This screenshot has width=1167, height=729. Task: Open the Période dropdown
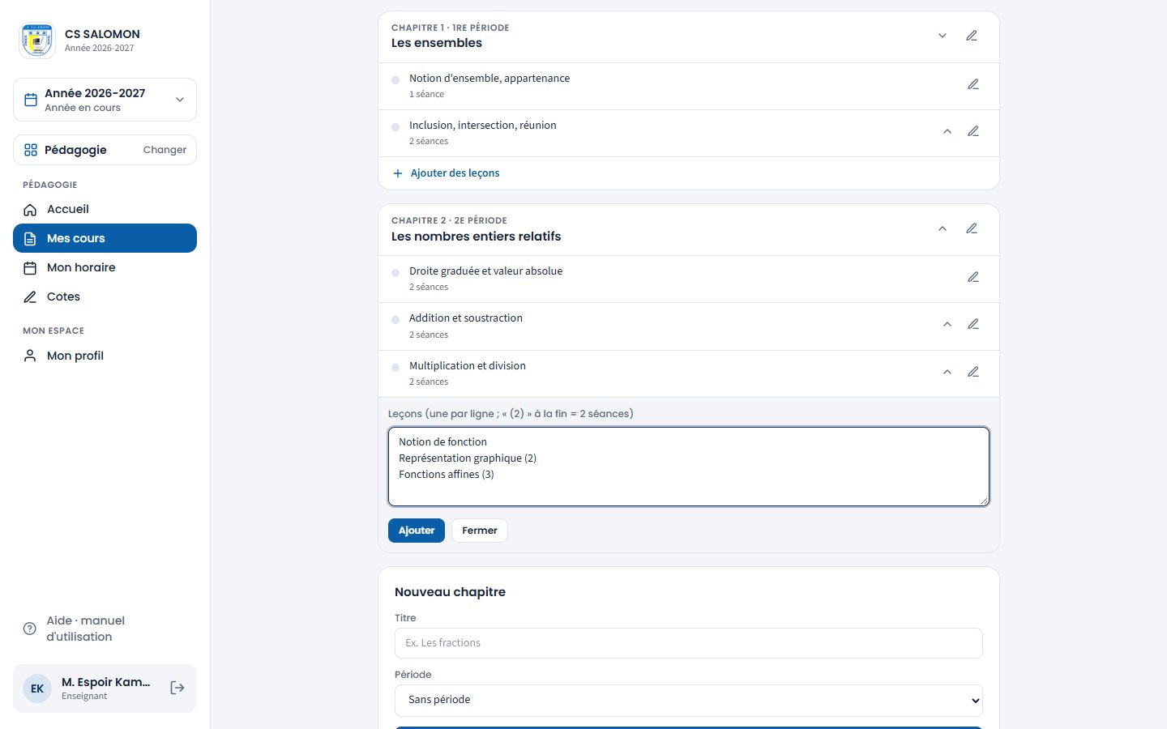click(689, 700)
